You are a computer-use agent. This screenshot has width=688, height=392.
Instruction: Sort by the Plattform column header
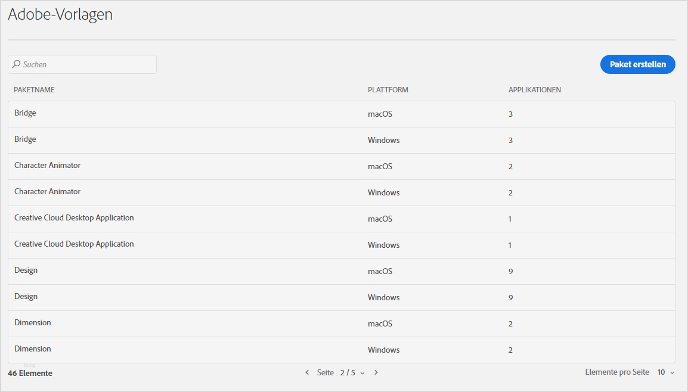388,90
